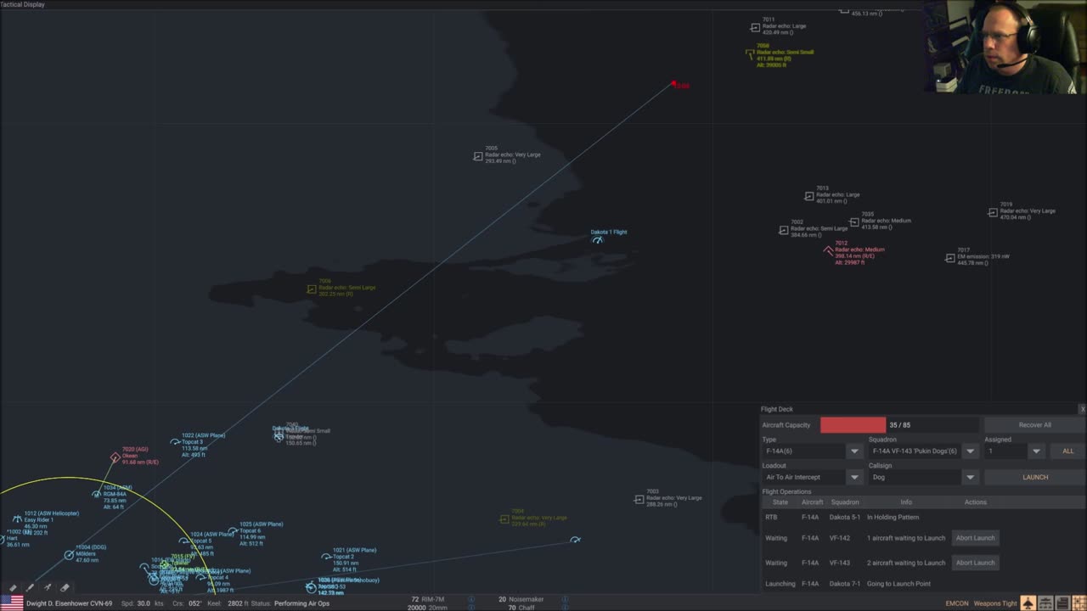The height and width of the screenshot is (611, 1087).
Task: Click the ship name Dwight D. Eisenhower CVN-69
Action: tap(70, 603)
